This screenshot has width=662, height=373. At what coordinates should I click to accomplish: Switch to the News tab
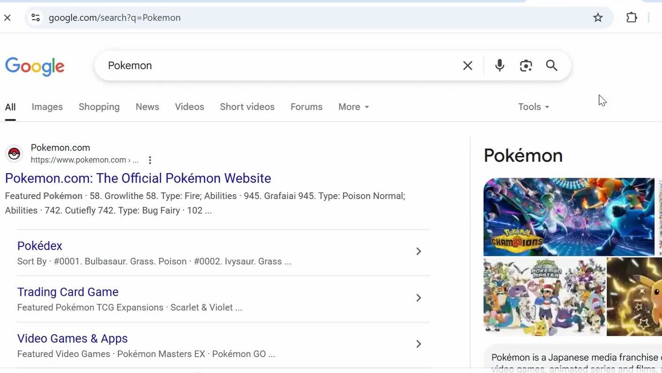[x=148, y=107]
